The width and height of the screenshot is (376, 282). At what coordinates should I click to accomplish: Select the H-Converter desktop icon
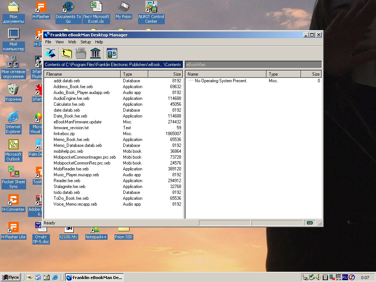13,203
